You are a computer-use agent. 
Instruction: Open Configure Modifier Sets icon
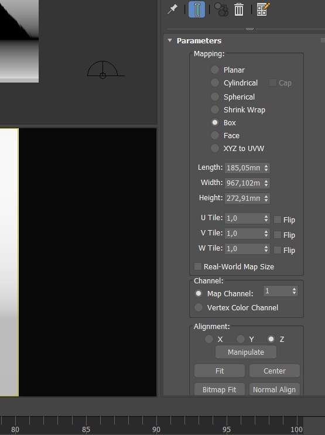click(263, 9)
